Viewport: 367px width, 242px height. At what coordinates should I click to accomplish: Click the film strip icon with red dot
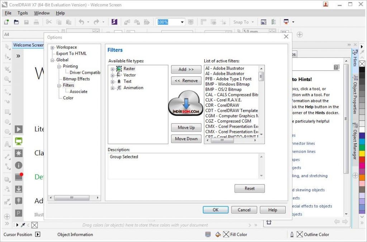tap(19, 177)
